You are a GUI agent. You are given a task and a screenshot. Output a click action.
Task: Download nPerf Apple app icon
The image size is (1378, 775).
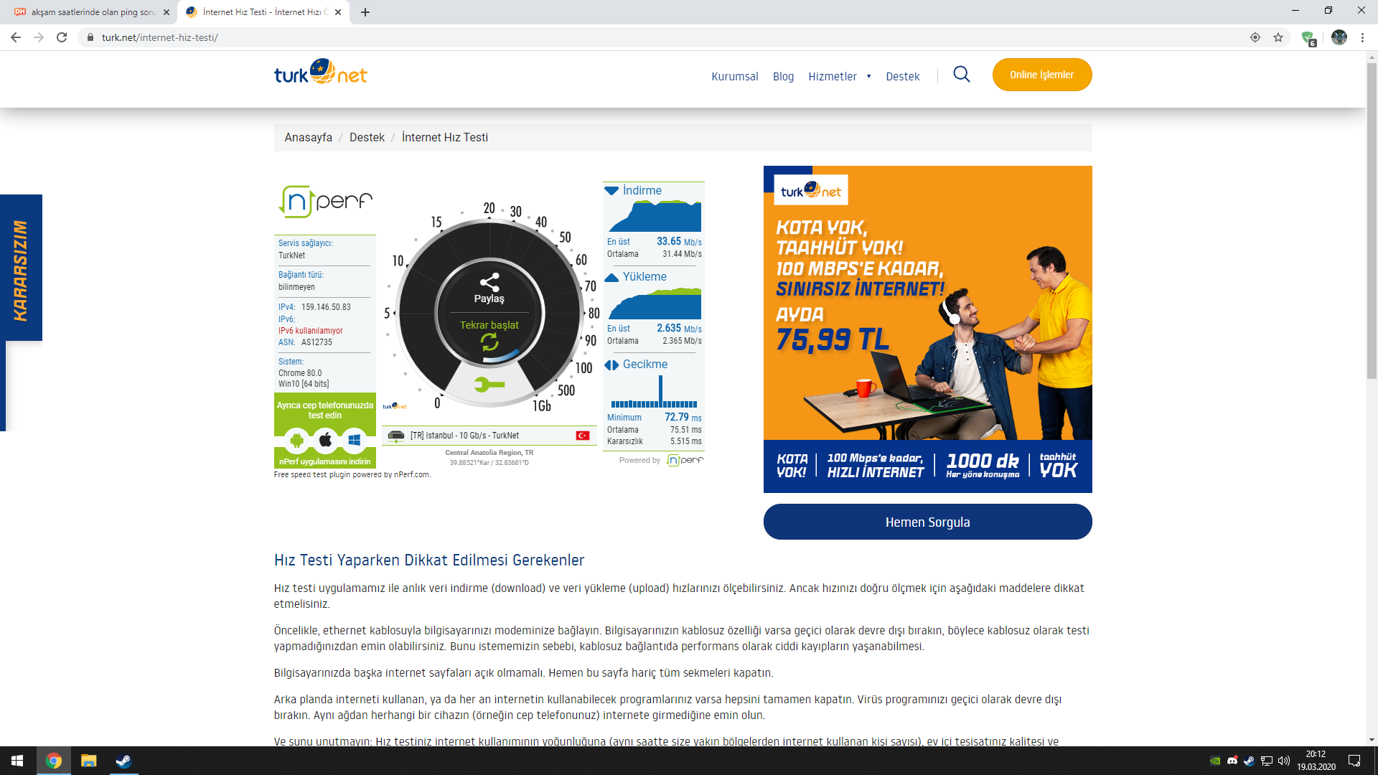coord(325,440)
